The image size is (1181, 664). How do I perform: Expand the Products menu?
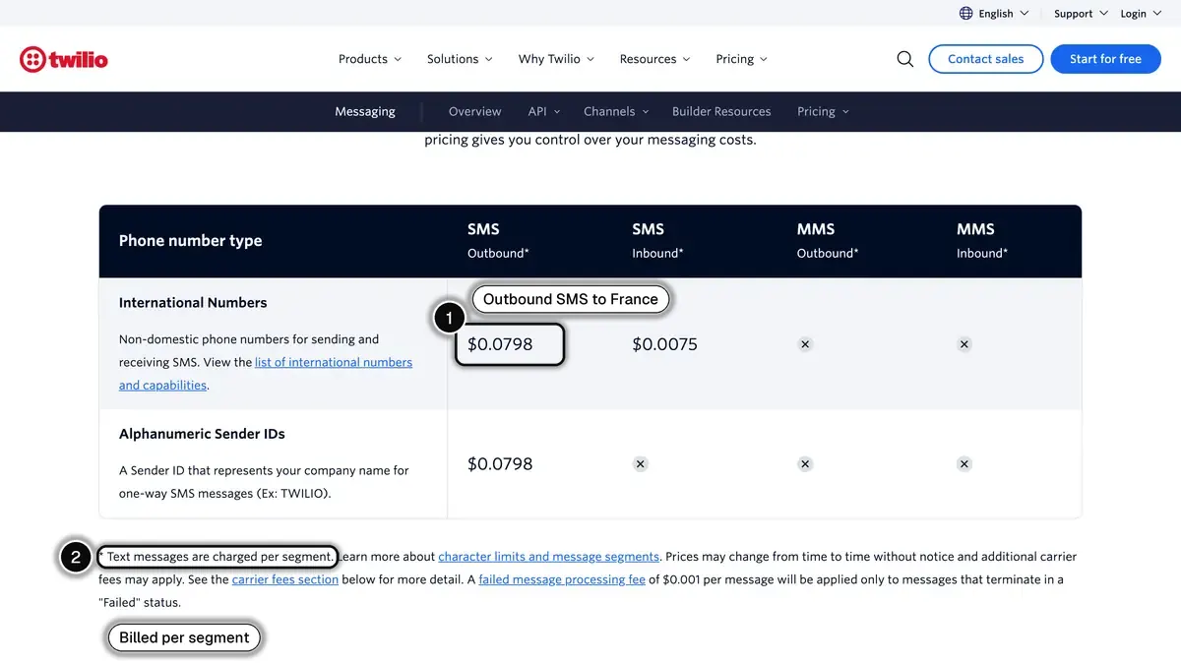tap(370, 59)
